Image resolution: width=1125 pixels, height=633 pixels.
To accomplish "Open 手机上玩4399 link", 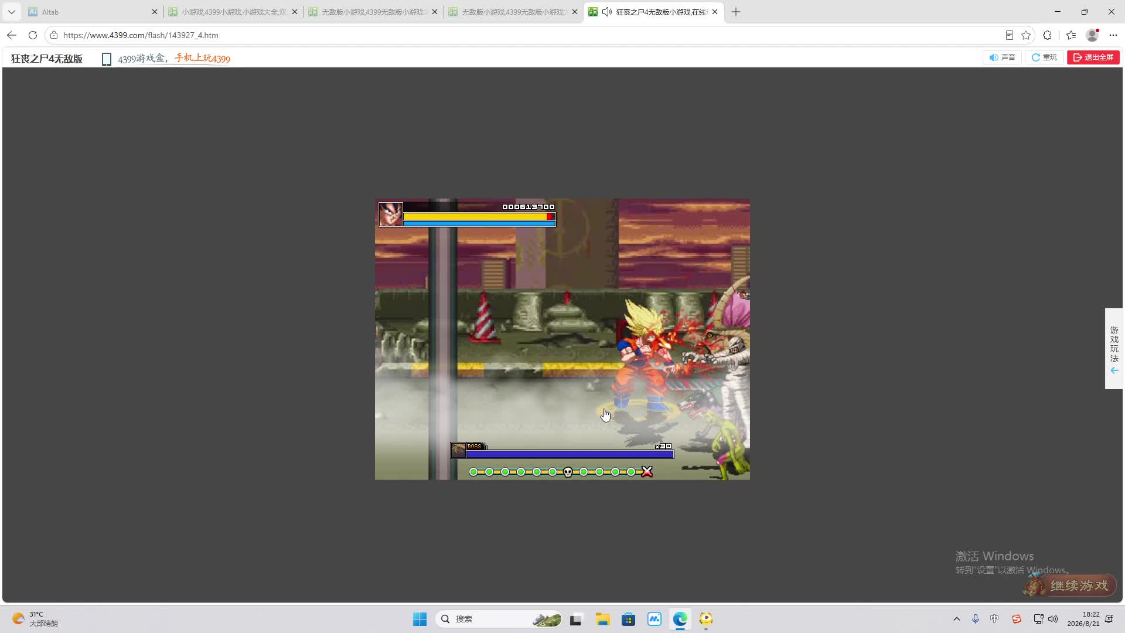I will click(202, 59).
